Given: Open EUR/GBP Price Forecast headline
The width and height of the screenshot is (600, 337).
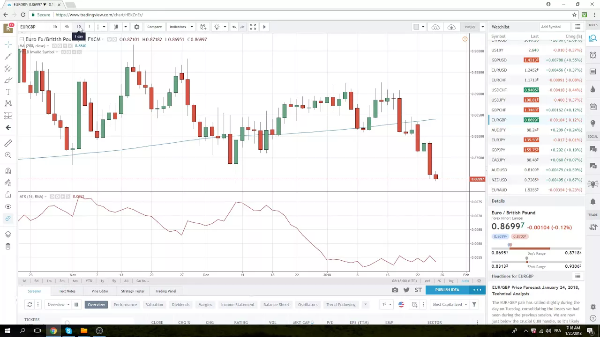Looking at the screenshot, I should [536, 291].
